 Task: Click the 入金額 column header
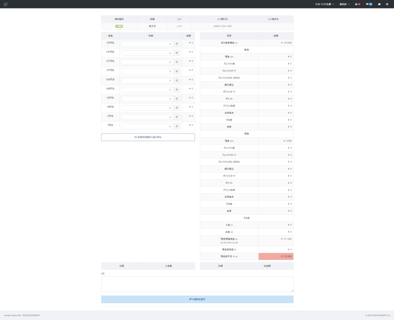169,266
